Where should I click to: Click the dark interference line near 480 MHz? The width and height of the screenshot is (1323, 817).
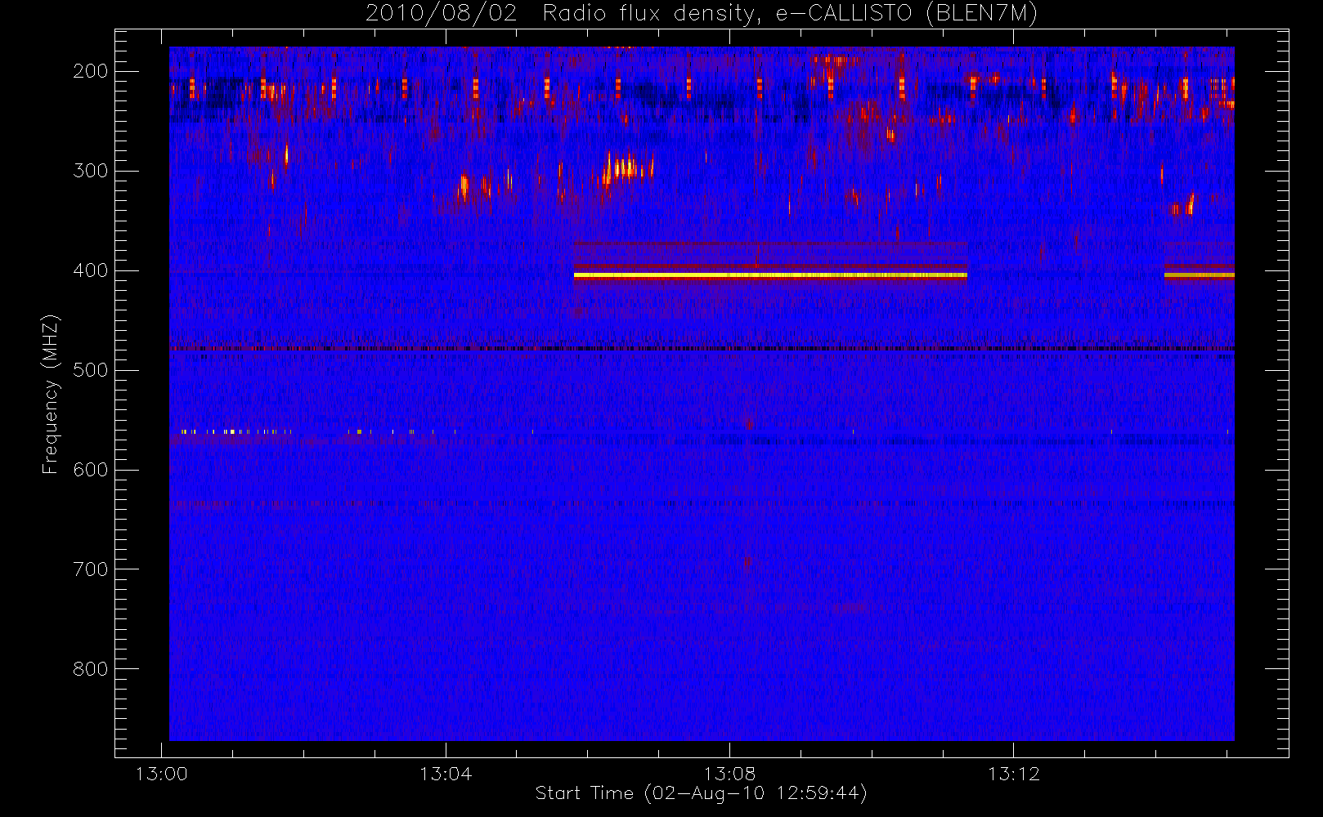(702, 349)
